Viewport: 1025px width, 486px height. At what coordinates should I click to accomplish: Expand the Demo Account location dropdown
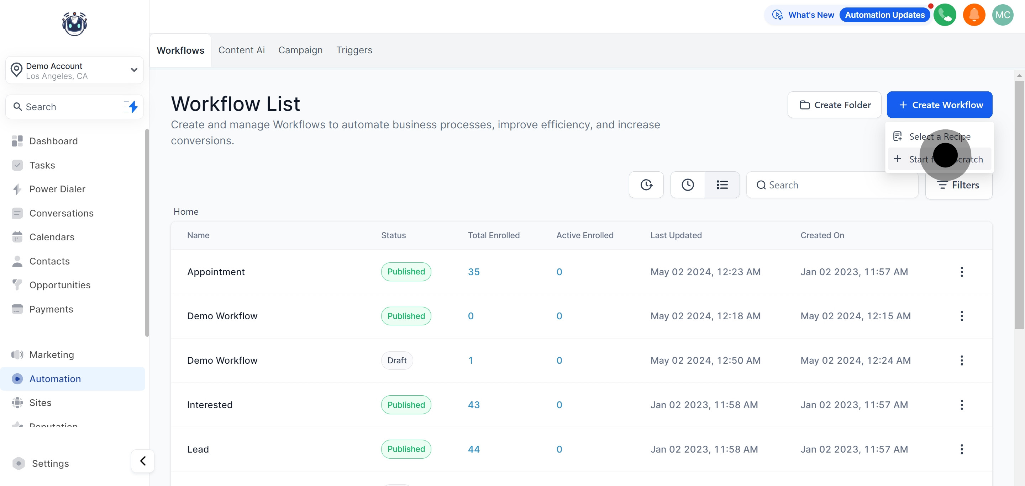point(134,70)
